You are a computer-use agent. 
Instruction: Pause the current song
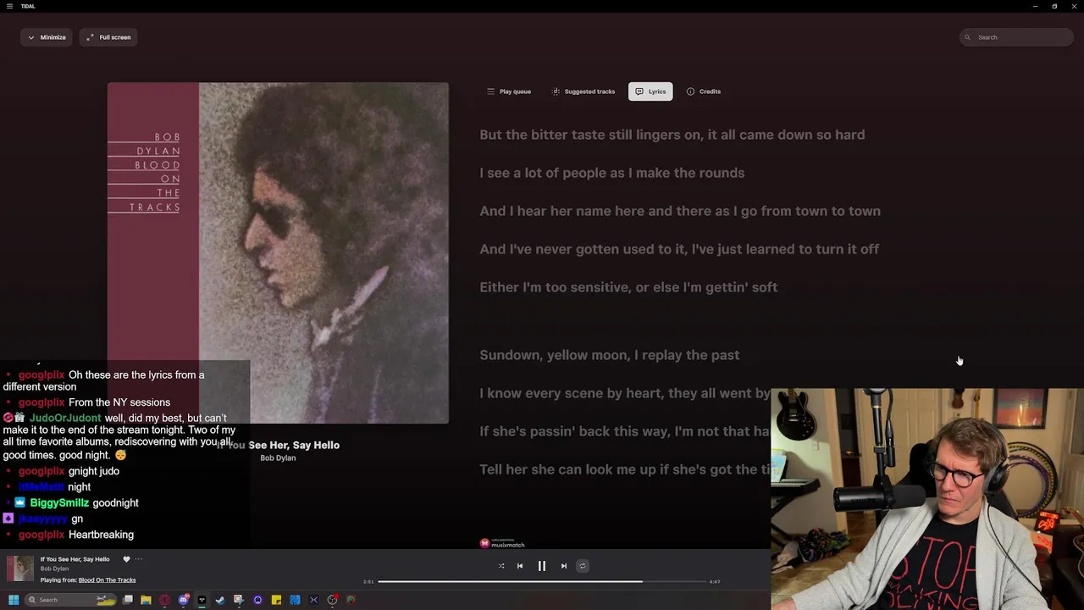(x=542, y=566)
